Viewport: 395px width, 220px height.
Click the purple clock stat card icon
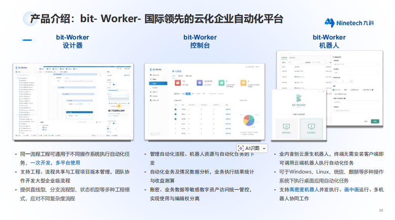pyautogui.click(x=199, y=83)
